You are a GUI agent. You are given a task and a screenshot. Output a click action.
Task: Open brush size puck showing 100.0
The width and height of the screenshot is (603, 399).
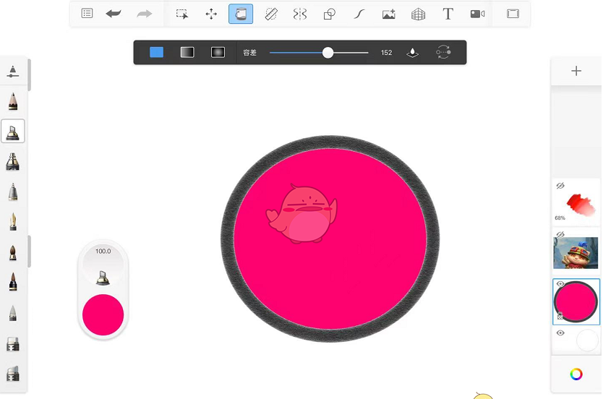point(103,265)
